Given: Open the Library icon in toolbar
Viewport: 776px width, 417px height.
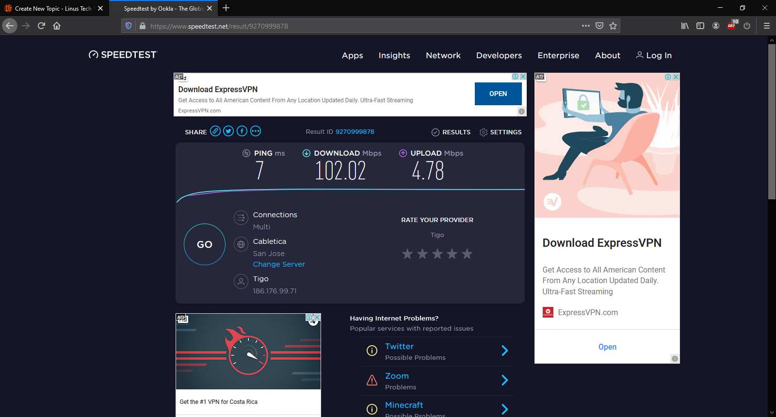Looking at the screenshot, I should pos(685,26).
